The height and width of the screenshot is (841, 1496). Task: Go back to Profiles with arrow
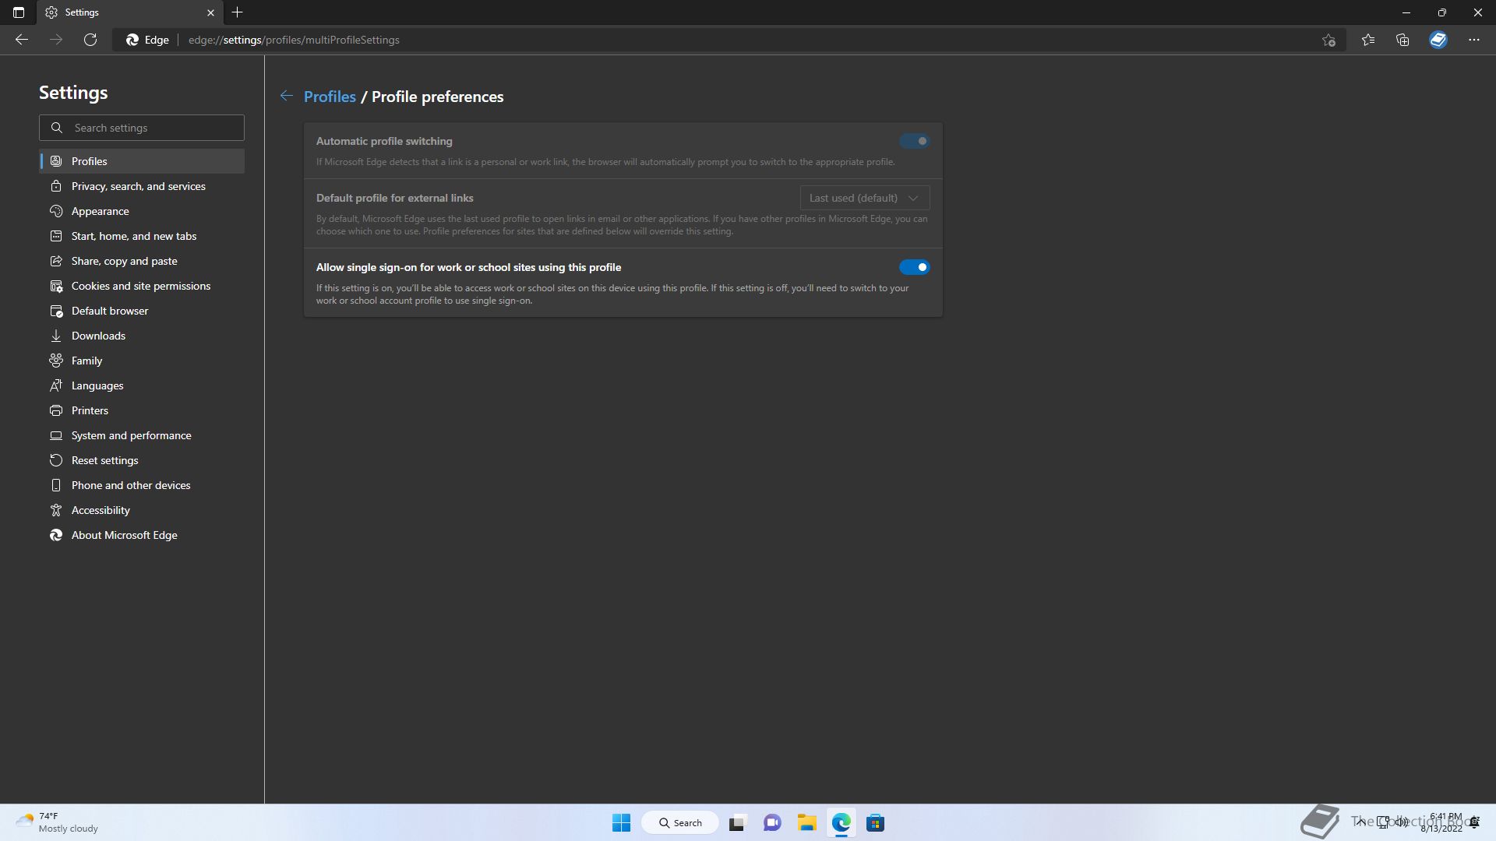tap(287, 96)
